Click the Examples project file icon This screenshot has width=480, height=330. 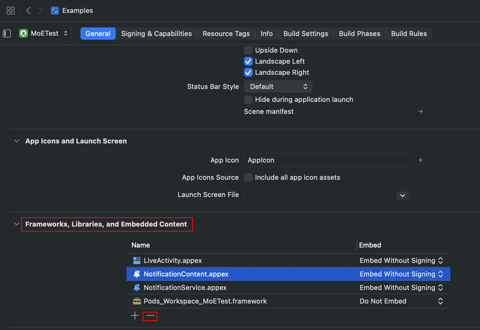click(x=55, y=11)
